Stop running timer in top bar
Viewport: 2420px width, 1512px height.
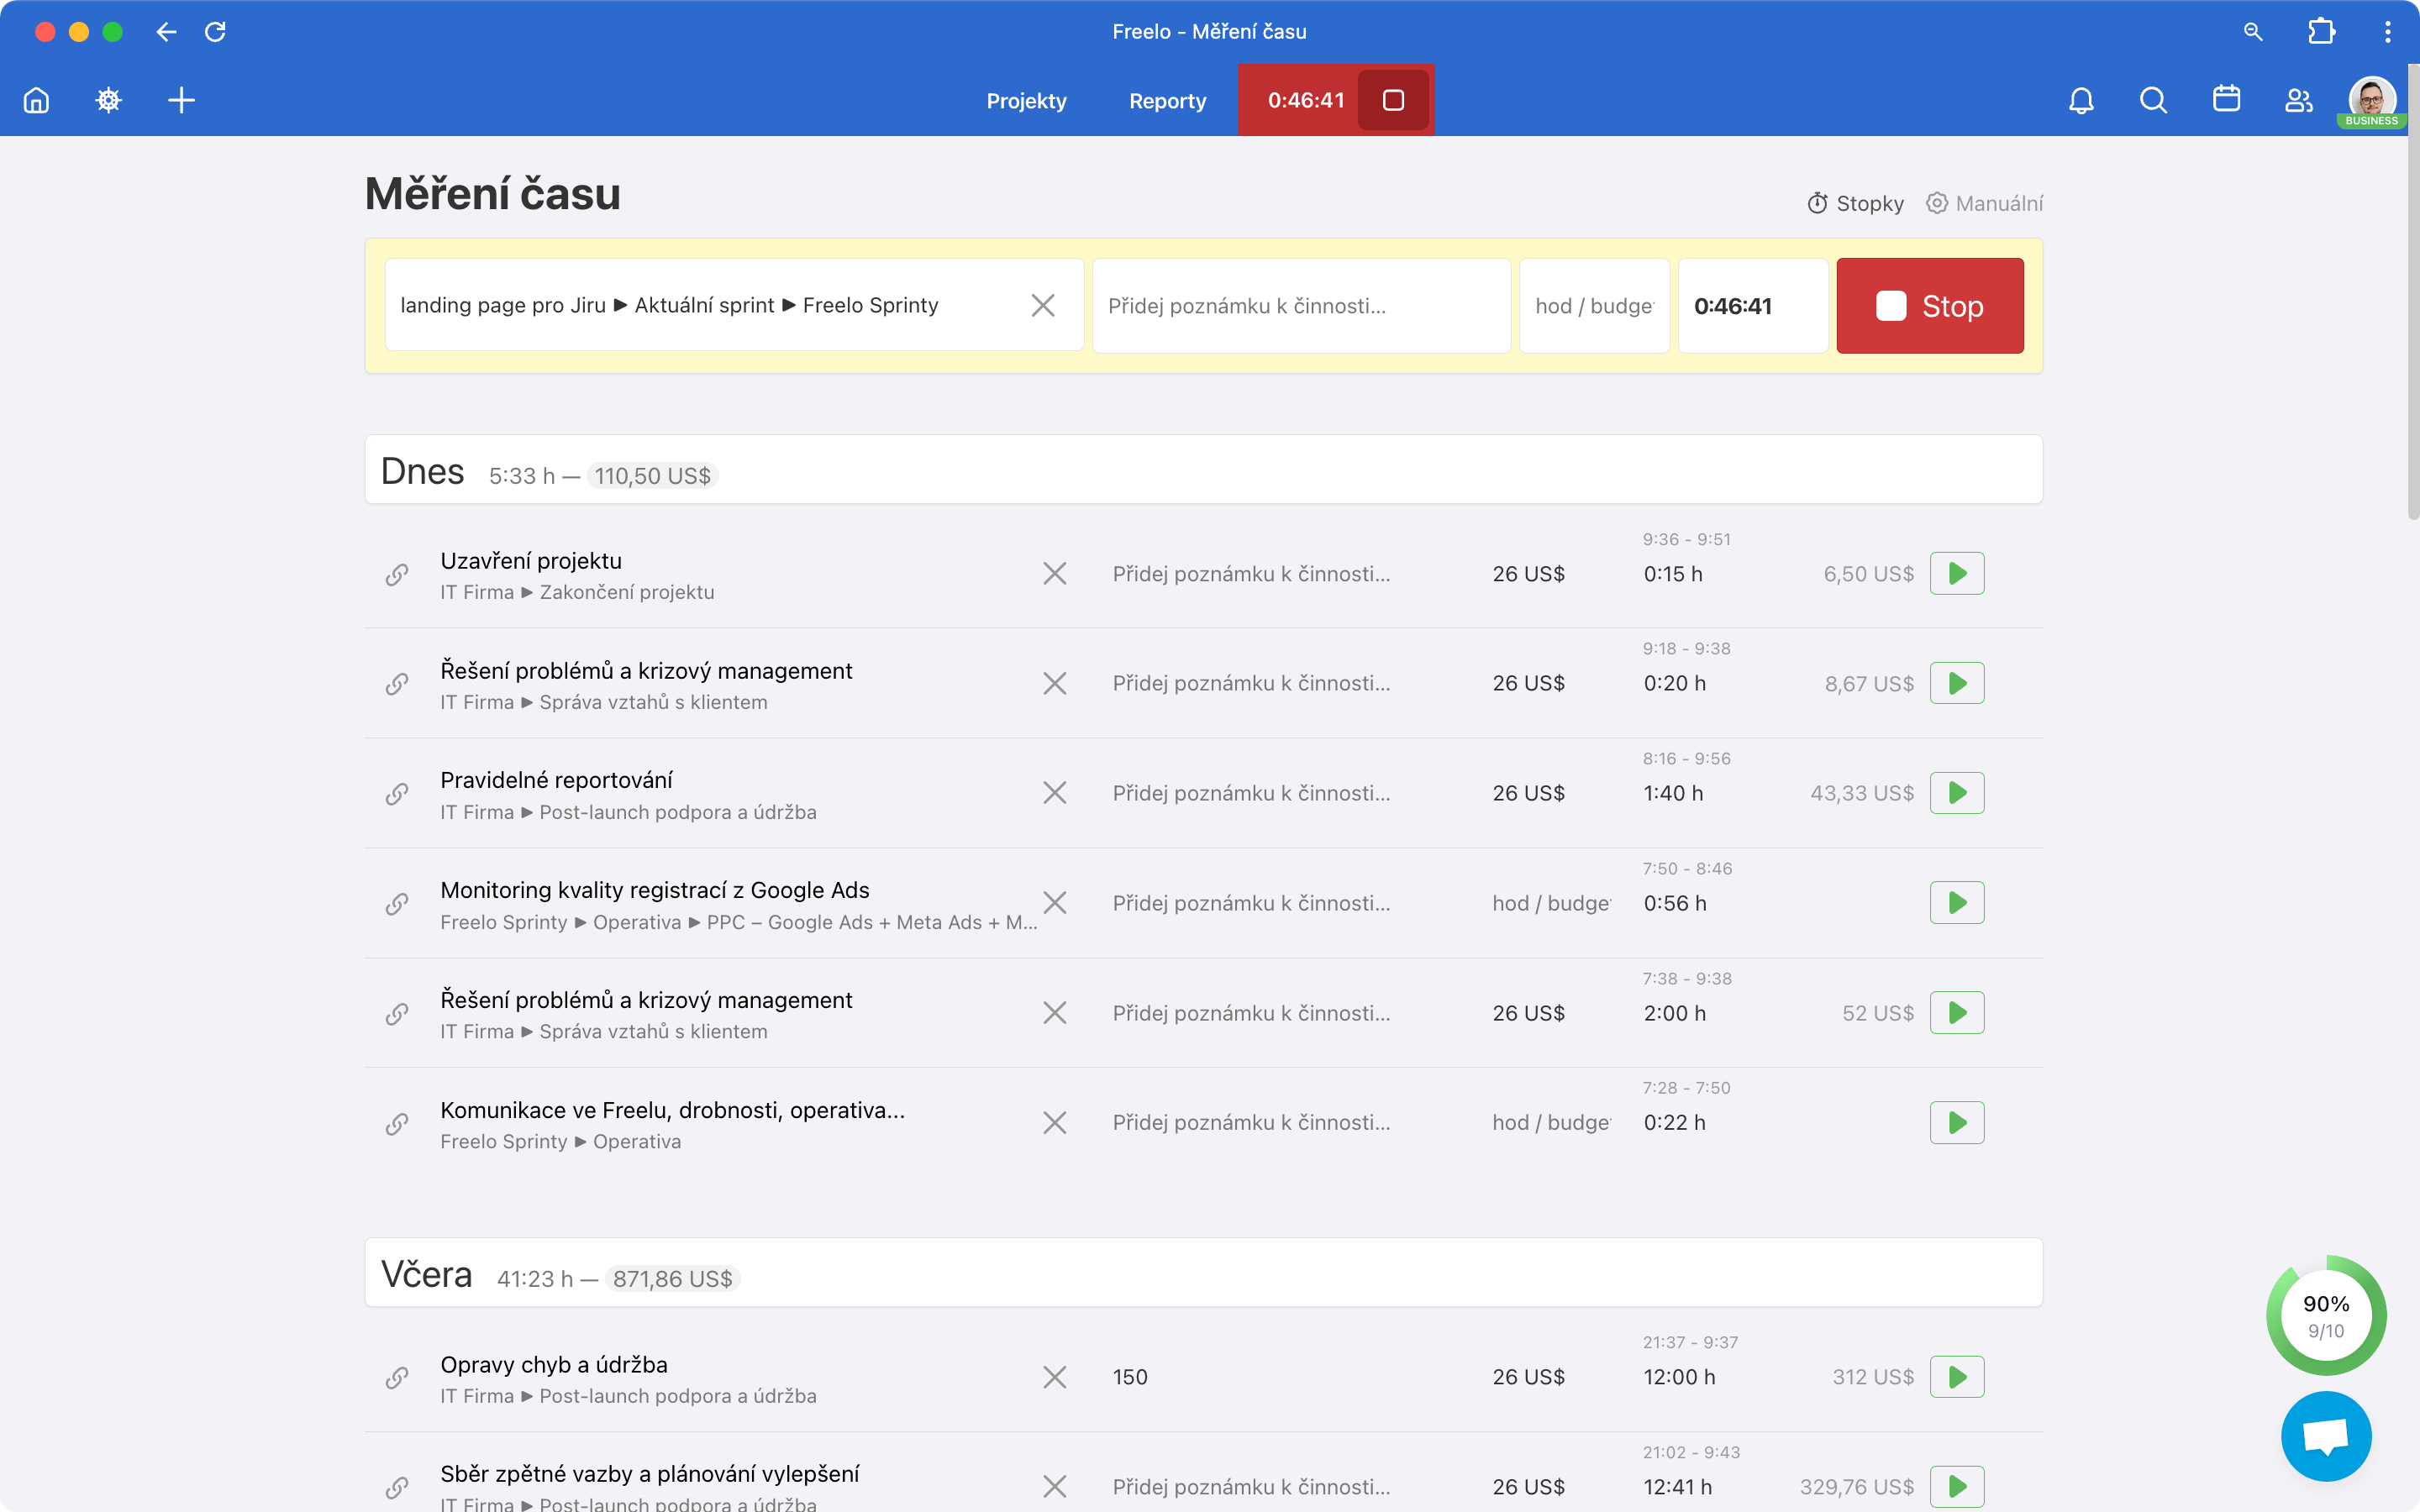pyautogui.click(x=1393, y=100)
